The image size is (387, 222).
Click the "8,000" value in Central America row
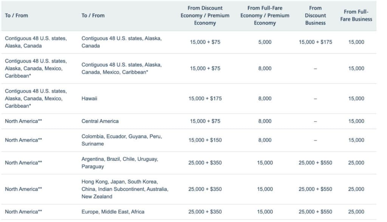265,121
